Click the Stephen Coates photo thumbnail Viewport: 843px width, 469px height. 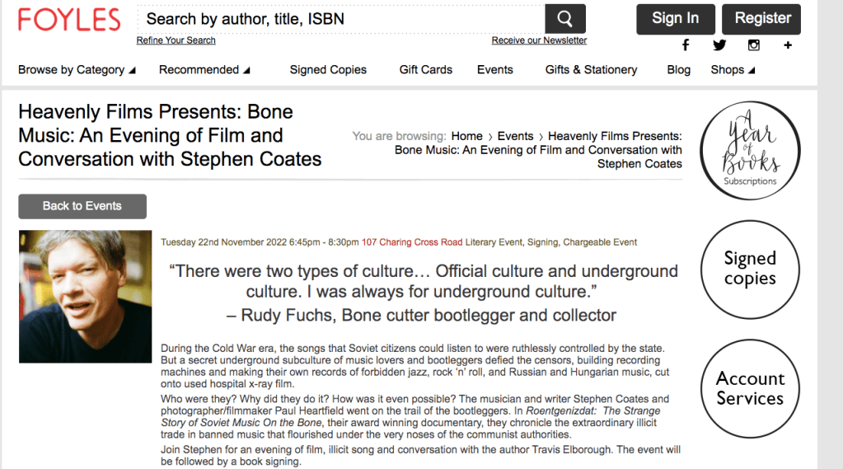tap(86, 297)
